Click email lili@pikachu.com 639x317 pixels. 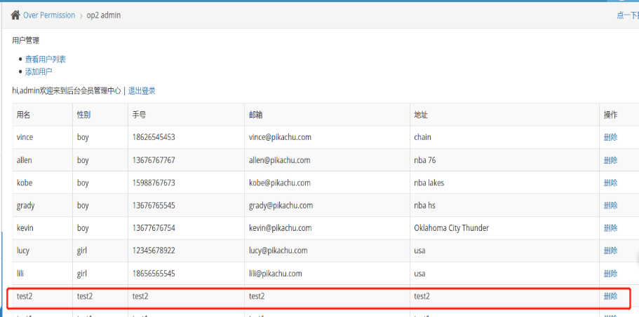point(276,274)
